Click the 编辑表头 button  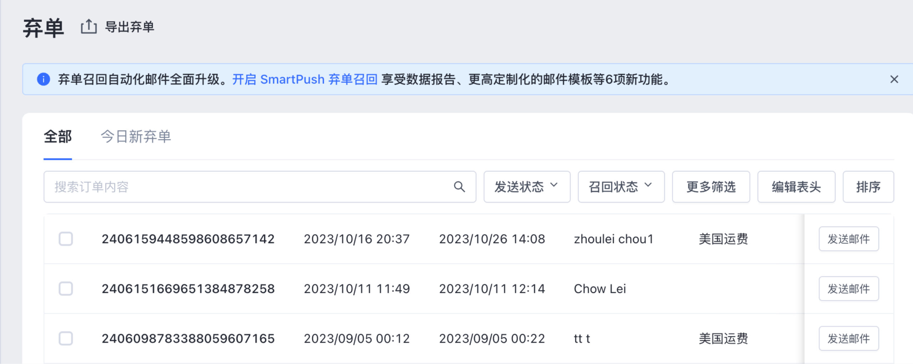[796, 187]
